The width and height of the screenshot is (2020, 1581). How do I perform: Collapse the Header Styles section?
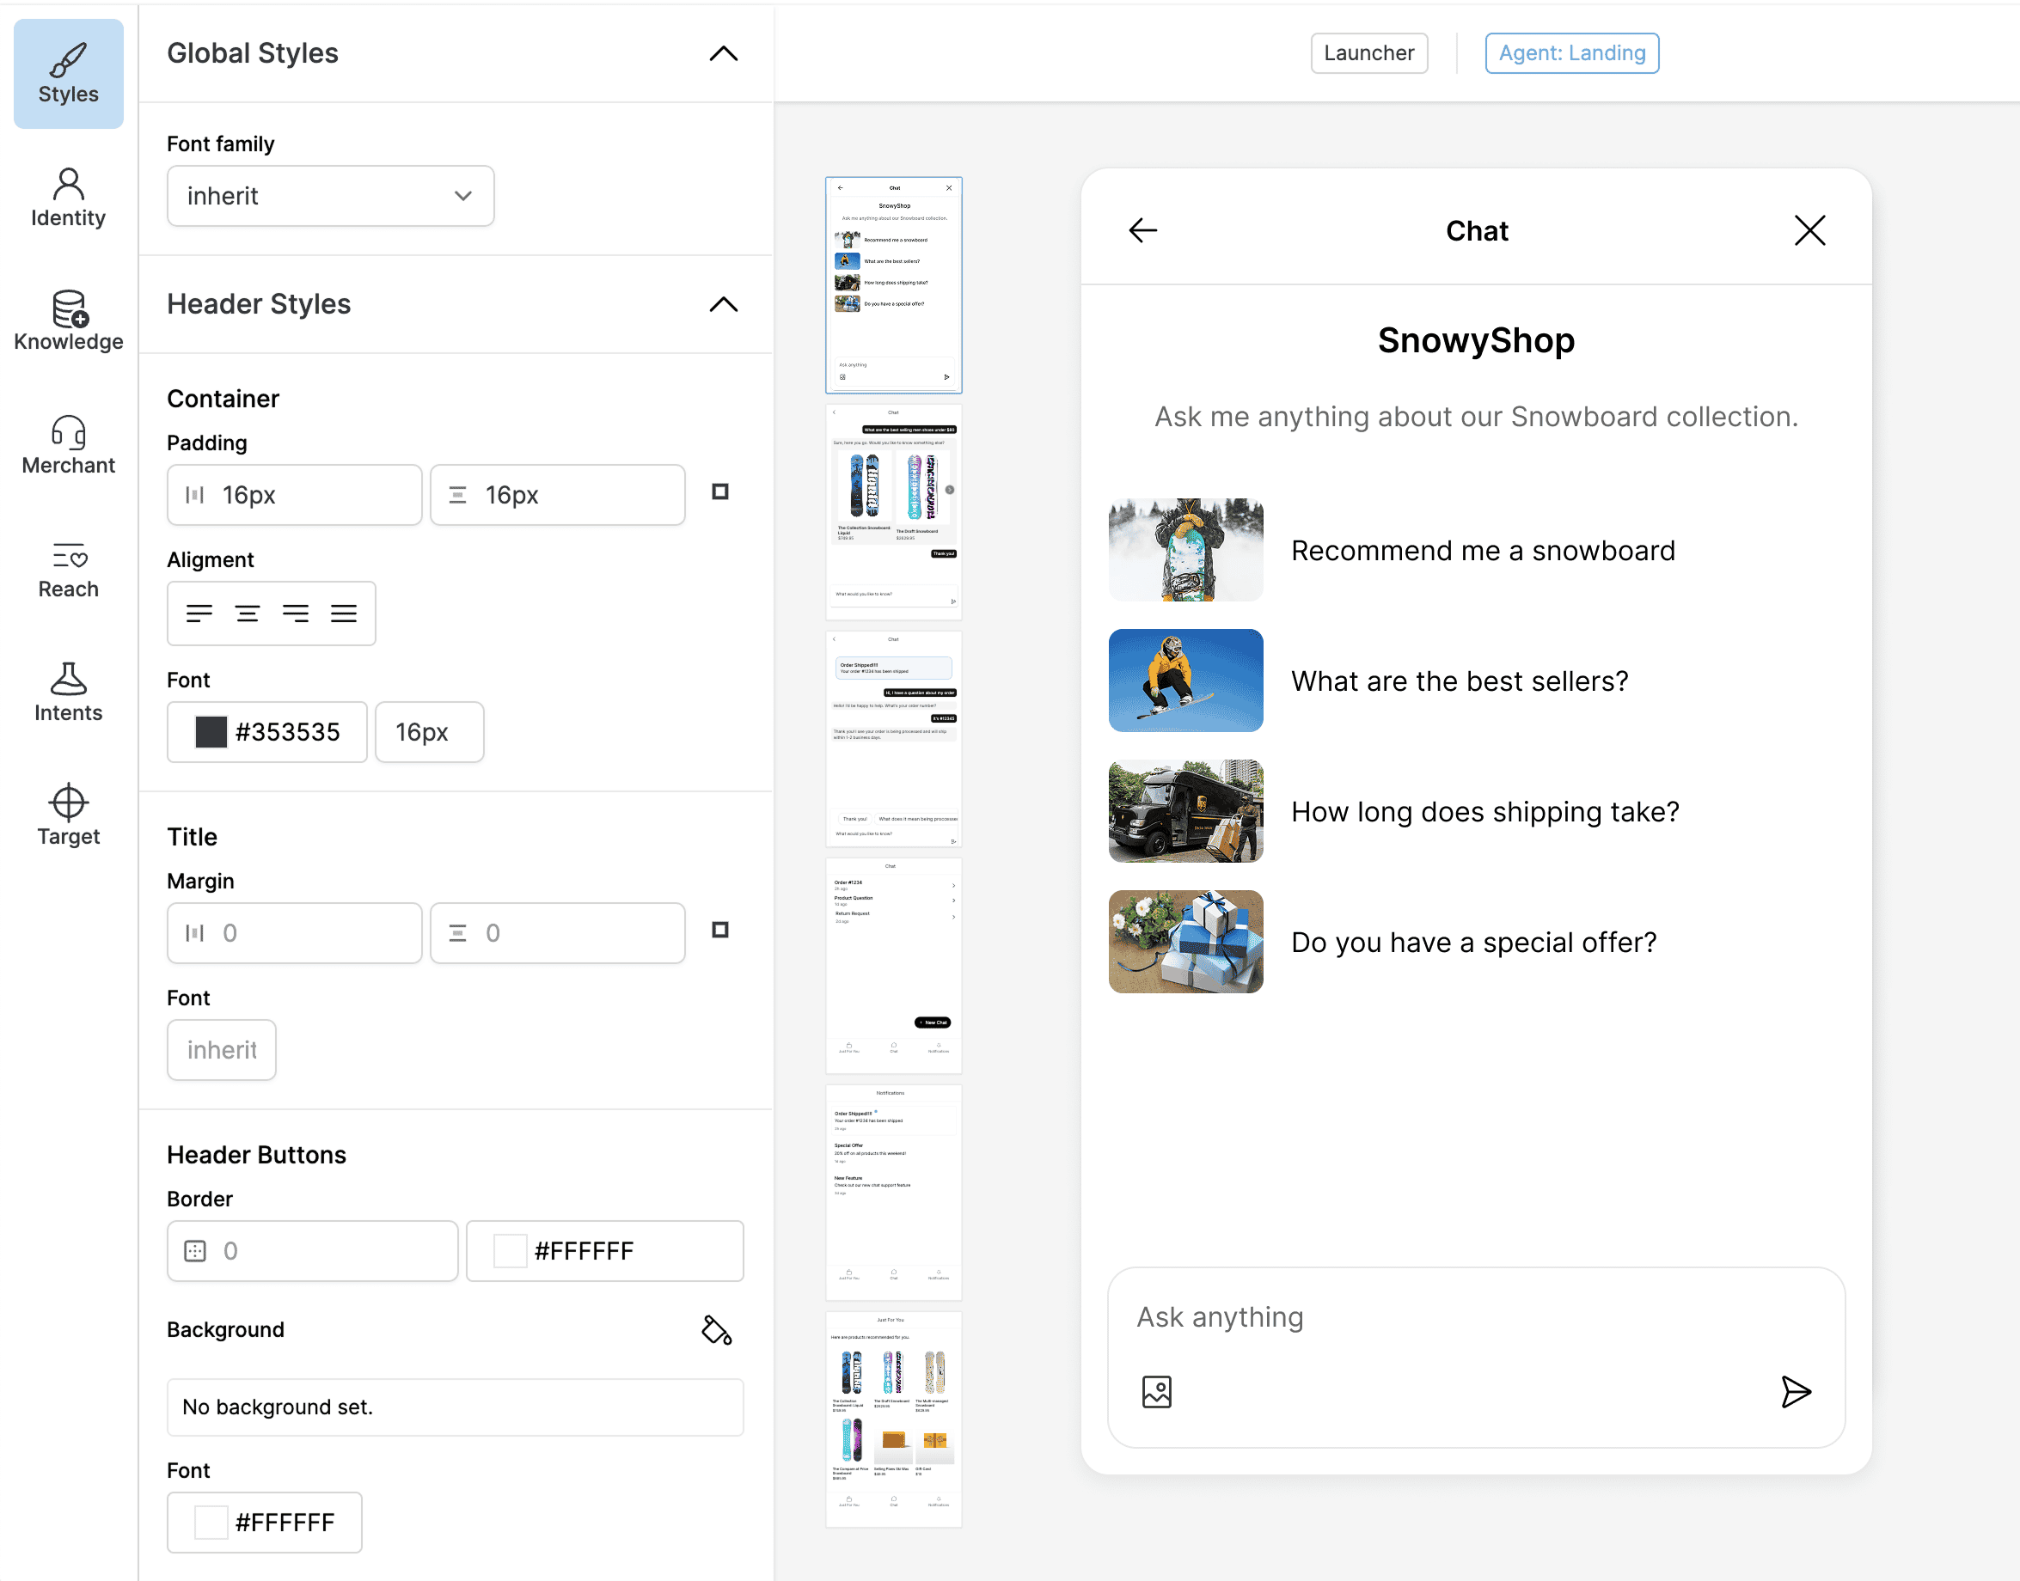point(723,304)
